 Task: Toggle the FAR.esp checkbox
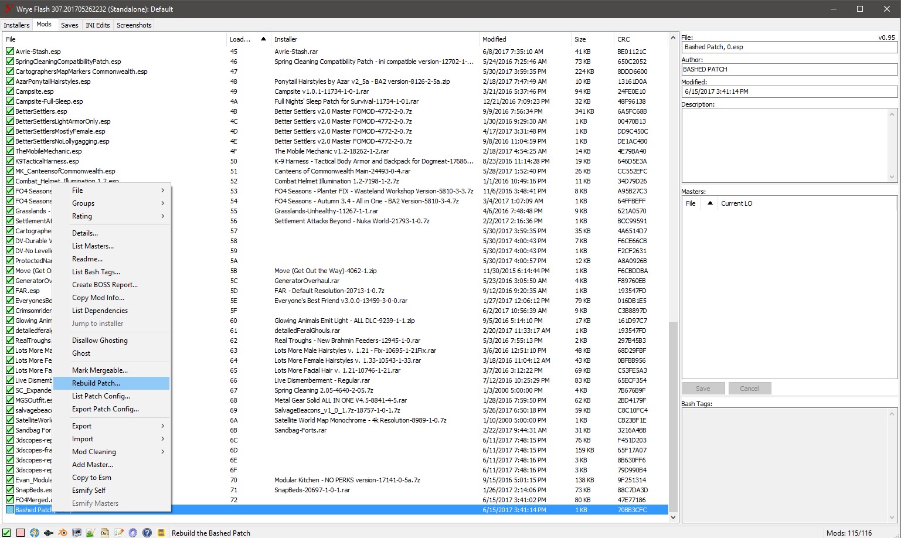pos(10,291)
